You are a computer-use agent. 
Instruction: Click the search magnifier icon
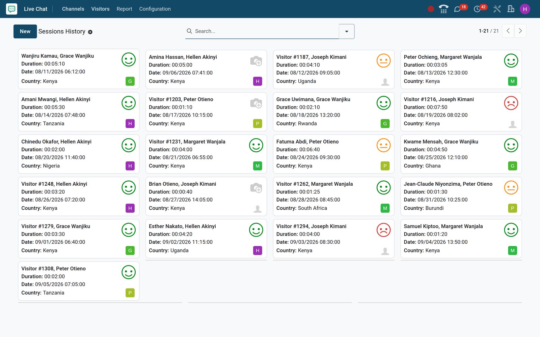pyautogui.click(x=189, y=31)
